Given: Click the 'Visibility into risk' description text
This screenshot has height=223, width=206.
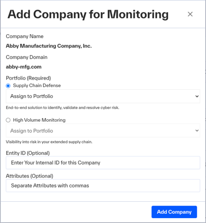Looking at the screenshot, I should click(49, 142).
